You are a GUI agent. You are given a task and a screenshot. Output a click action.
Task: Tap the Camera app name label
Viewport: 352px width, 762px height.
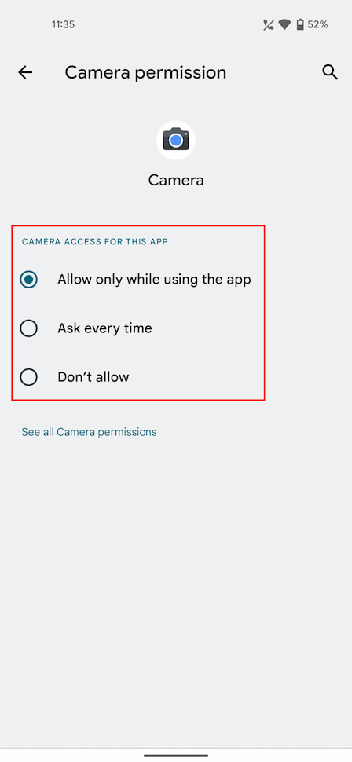[x=176, y=181]
